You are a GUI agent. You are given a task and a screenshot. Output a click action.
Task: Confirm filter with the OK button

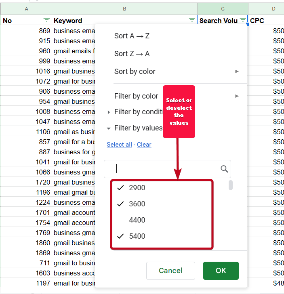[x=221, y=271]
